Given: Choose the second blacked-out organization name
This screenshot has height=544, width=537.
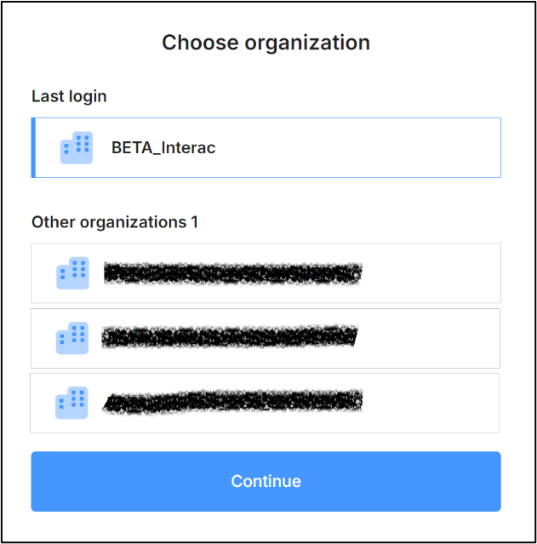Looking at the screenshot, I should tap(230, 337).
